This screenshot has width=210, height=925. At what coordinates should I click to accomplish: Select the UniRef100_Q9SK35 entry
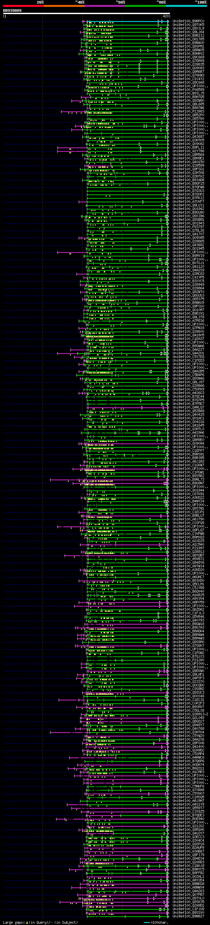[x=188, y=902]
